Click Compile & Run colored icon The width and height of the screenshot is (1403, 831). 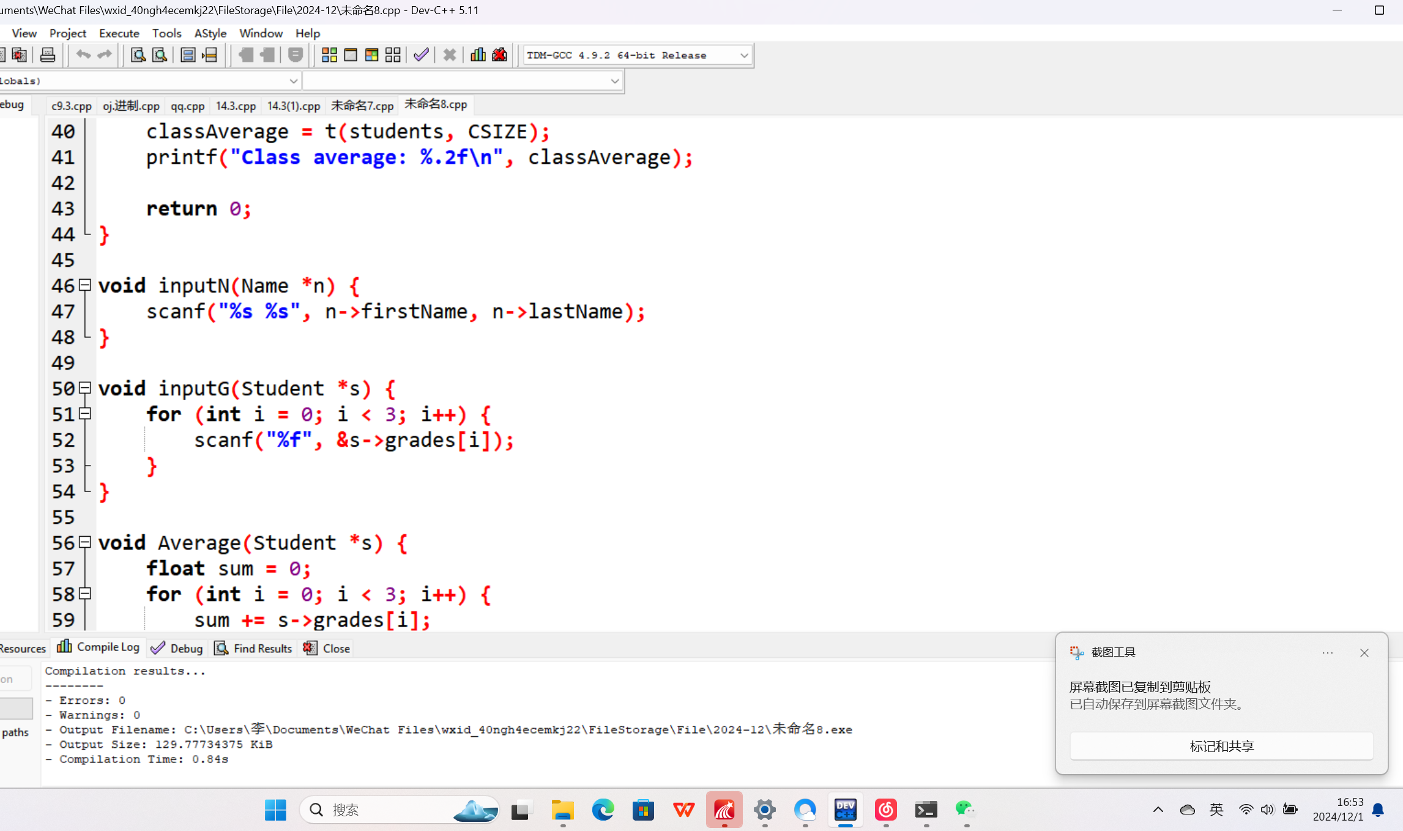[x=371, y=55]
